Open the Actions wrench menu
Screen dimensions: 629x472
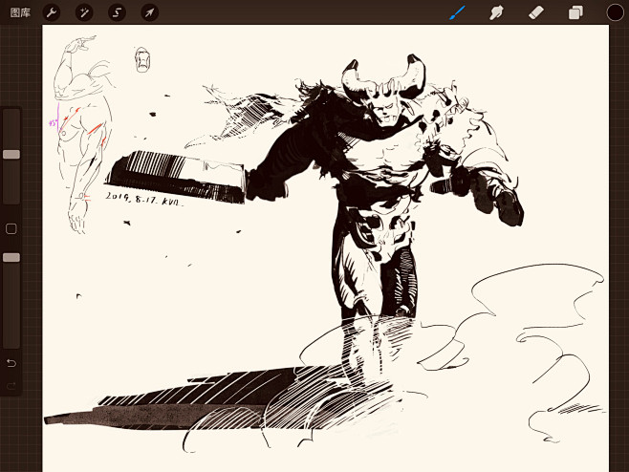(52, 12)
